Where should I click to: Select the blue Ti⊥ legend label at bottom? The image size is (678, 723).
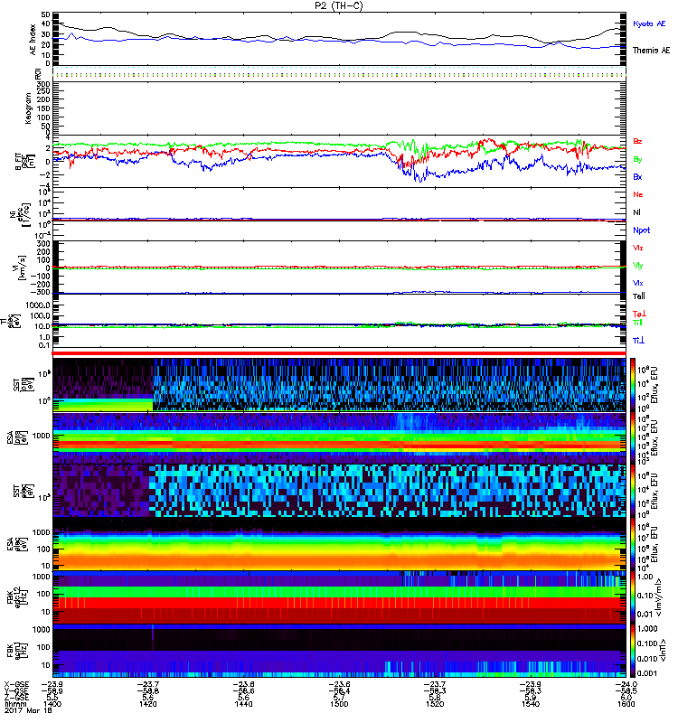coord(638,341)
